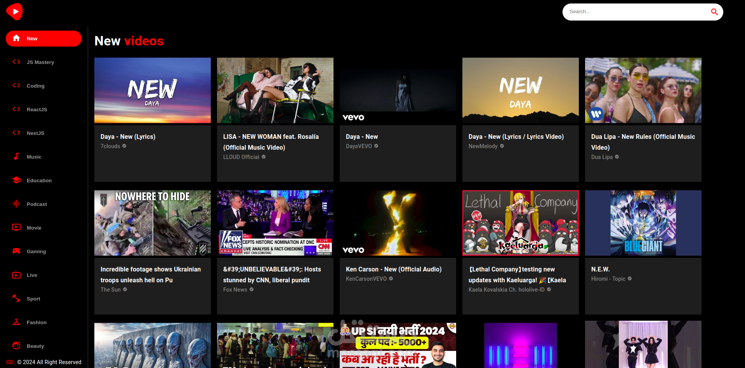The height and width of the screenshot is (368, 745).
Task: Click verified badge next to Hiromi - Topic
Action: point(630,278)
